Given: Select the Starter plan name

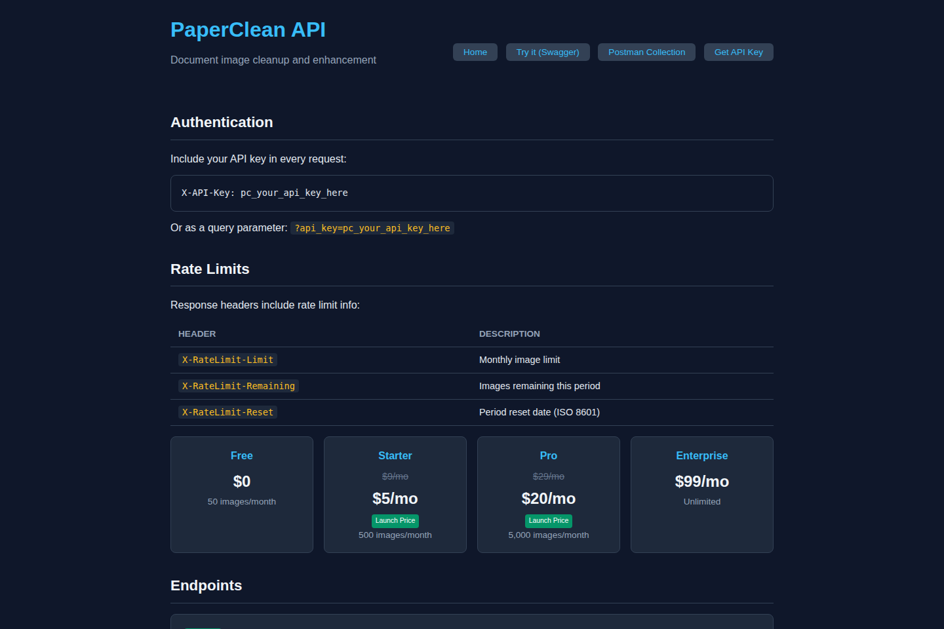Looking at the screenshot, I should [395, 455].
